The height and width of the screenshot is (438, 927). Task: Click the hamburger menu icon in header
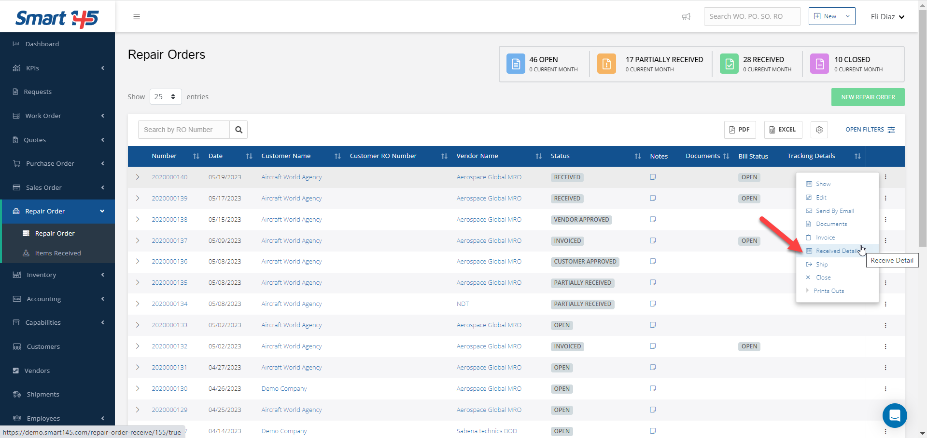[137, 16]
